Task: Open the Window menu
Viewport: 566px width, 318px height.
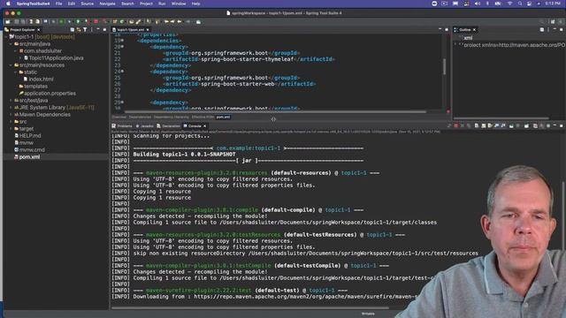Action: (179, 4)
